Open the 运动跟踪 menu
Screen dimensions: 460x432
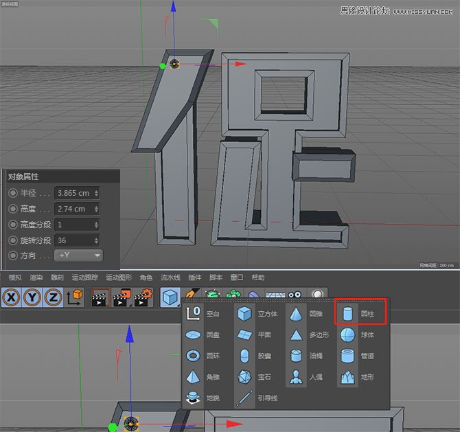point(84,277)
